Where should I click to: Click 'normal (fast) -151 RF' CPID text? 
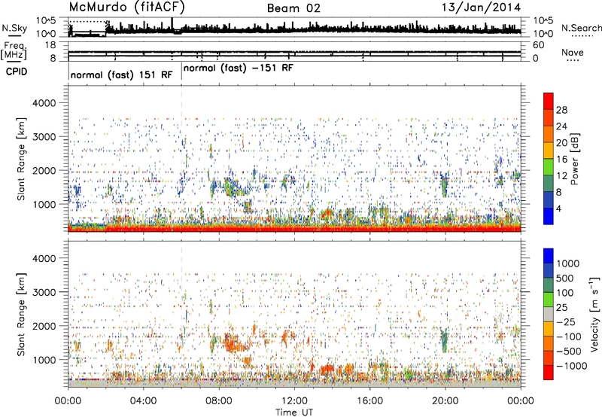point(238,68)
